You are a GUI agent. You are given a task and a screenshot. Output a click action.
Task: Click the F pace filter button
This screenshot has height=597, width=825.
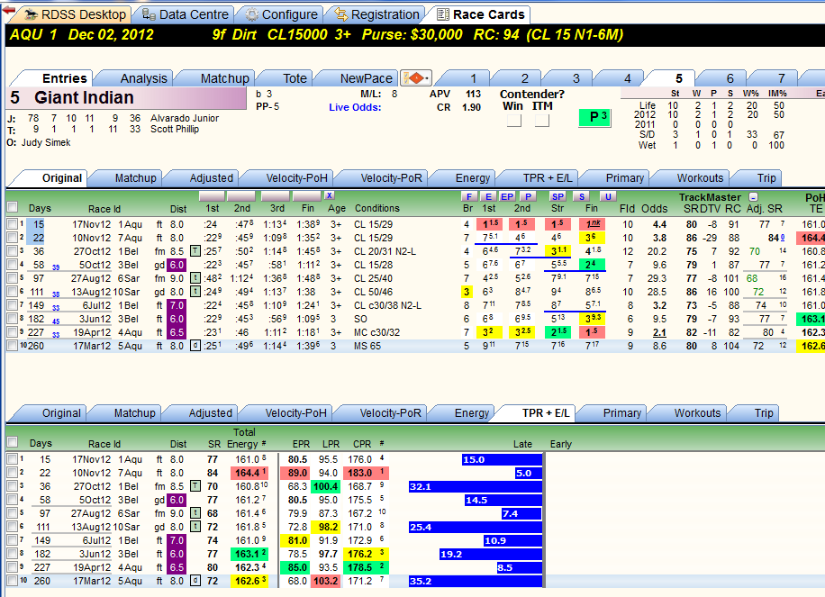click(x=469, y=196)
